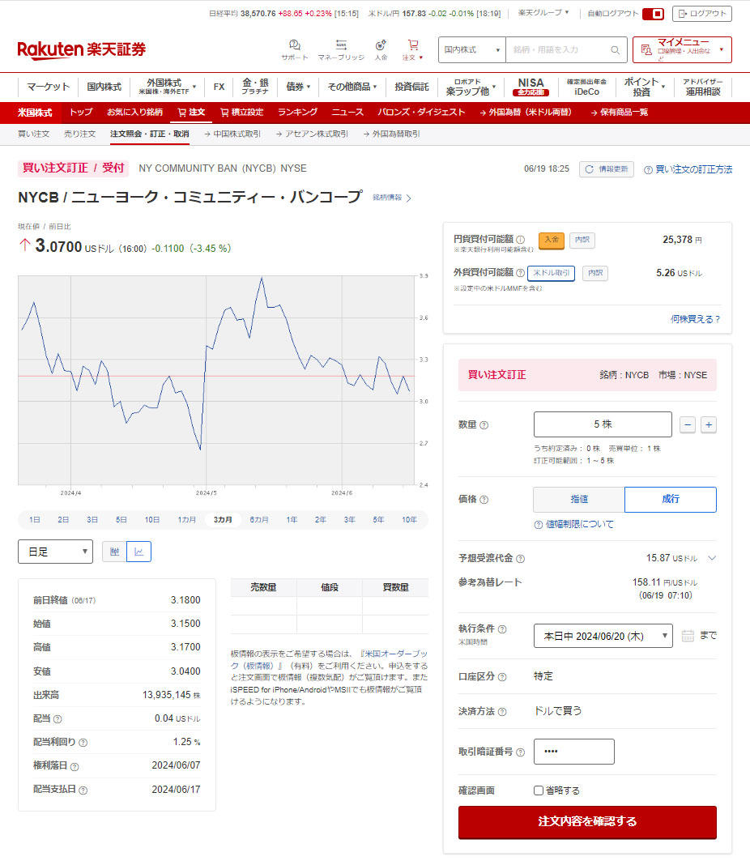Open calendar icon beside execution date
The width and height of the screenshot is (750, 865).
coord(688,636)
